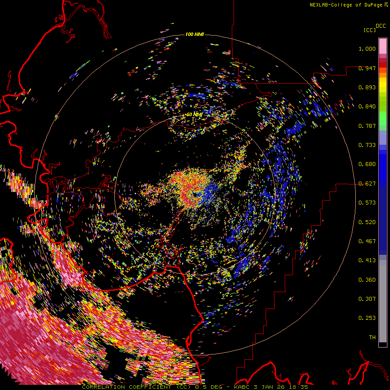Viewport: 390px width, 390px height.
Task: Click the gray segment of the color bar
Action: pos(383,301)
